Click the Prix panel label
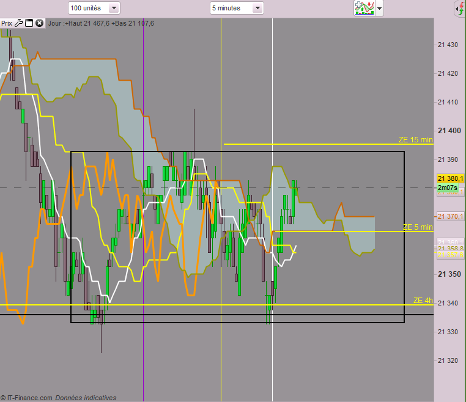The width and height of the screenshot is (466, 402). tap(7, 23)
